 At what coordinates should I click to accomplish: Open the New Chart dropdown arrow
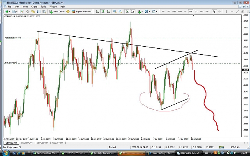coord(10,12)
